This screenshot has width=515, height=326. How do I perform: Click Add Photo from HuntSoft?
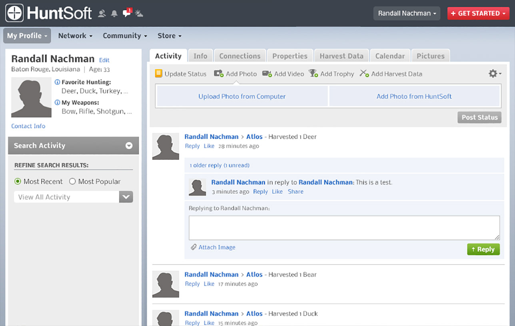(x=414, y=96)
